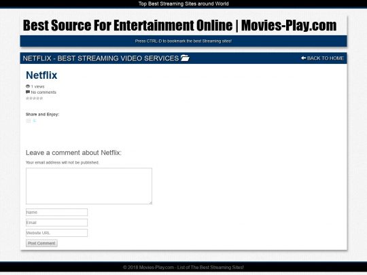Click the eye icon next to 1 views

tap(28, 86)
